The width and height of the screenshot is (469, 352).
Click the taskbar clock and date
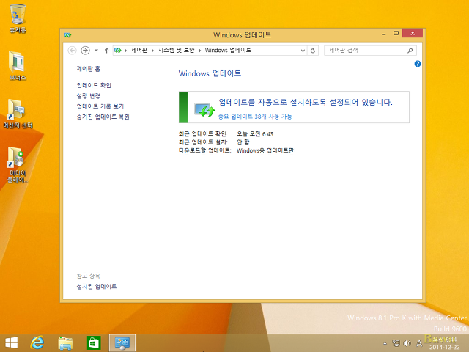[x=443, y=343]
